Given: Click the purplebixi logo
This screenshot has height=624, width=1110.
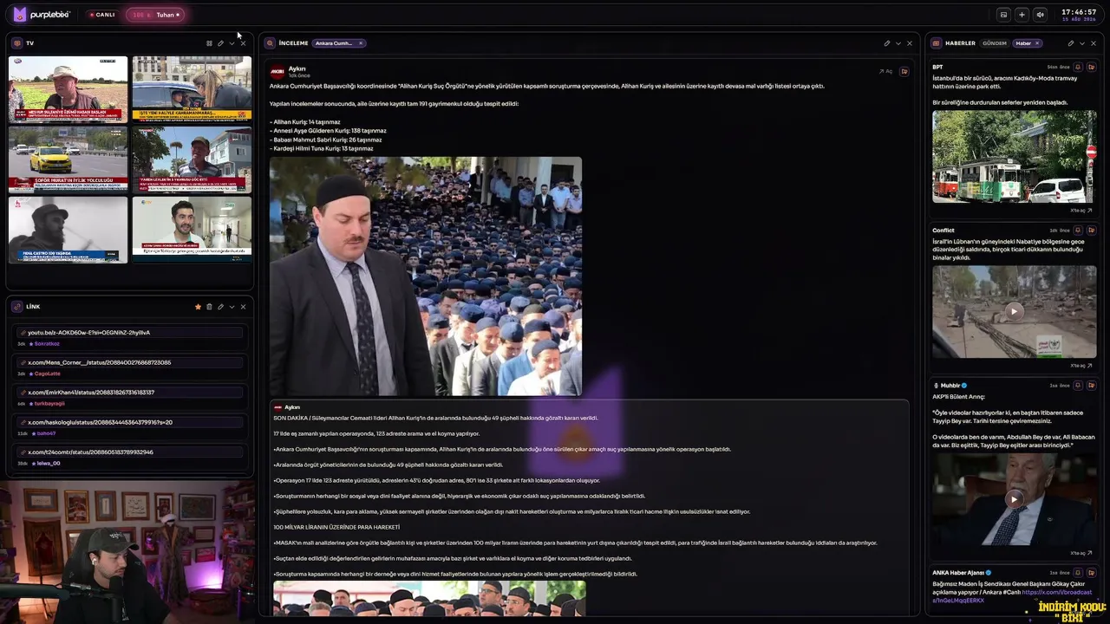Looking at the screenshot, I should pyautogui.click(x=42, y=15).
